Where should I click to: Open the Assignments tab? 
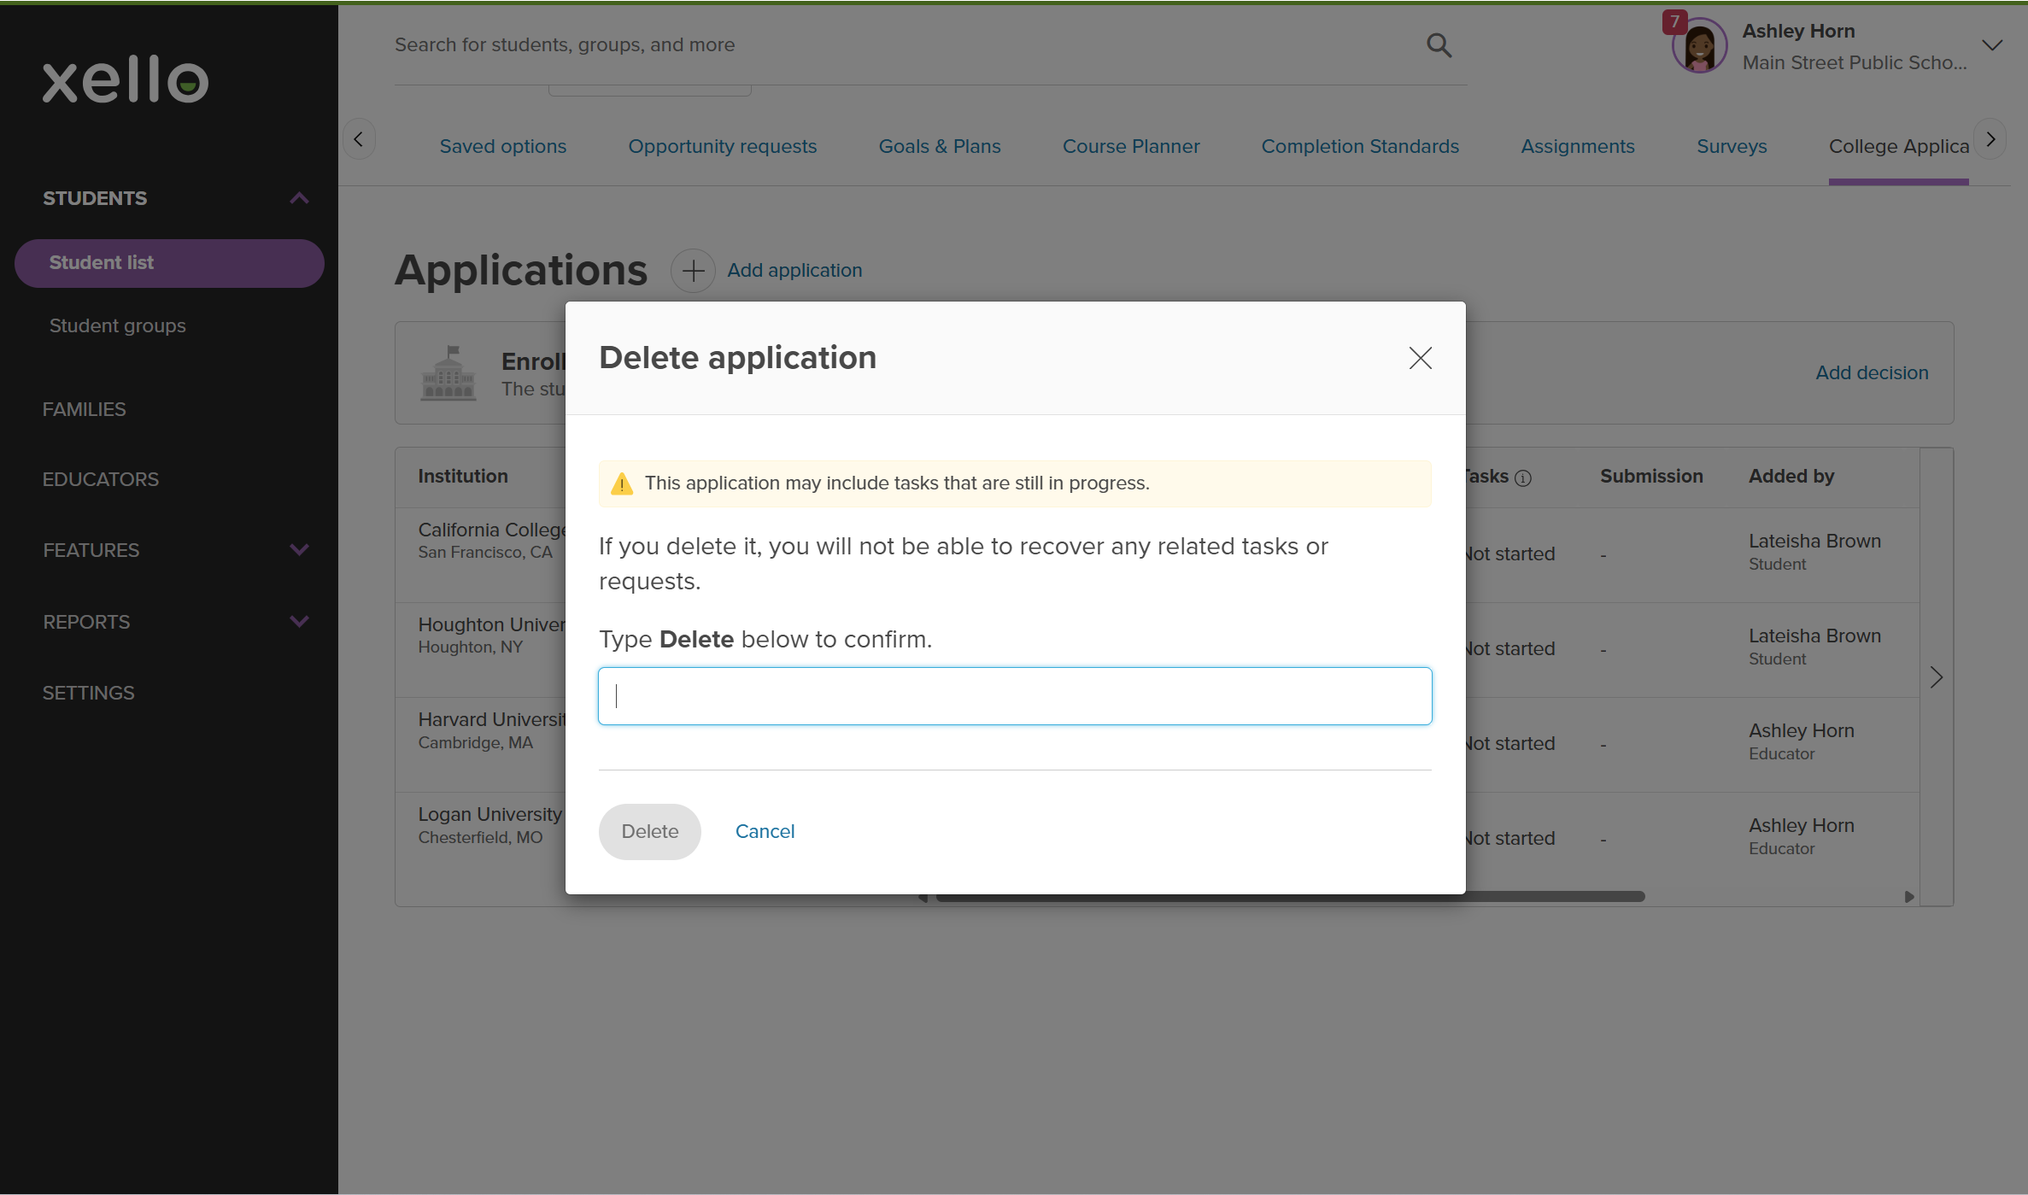pos(1577,146)
